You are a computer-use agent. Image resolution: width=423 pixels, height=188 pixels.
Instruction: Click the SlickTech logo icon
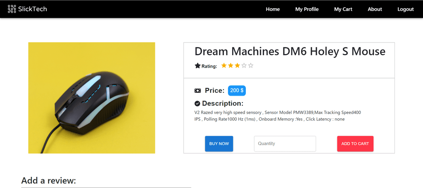click(12, 9)
